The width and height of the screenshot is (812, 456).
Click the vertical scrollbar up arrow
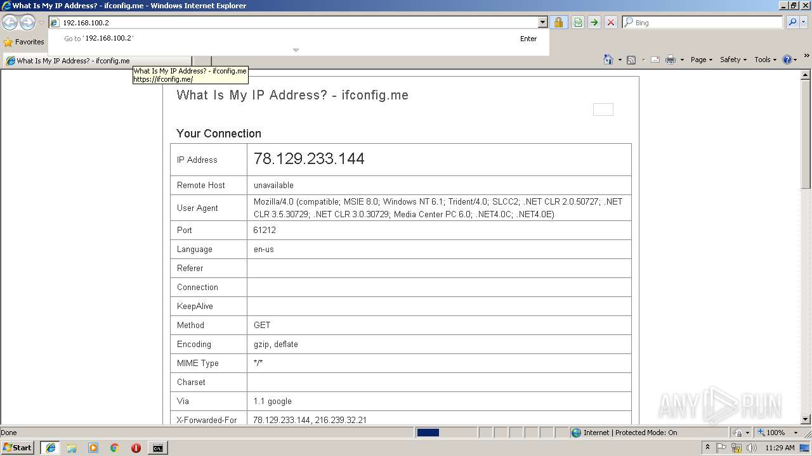806,75
